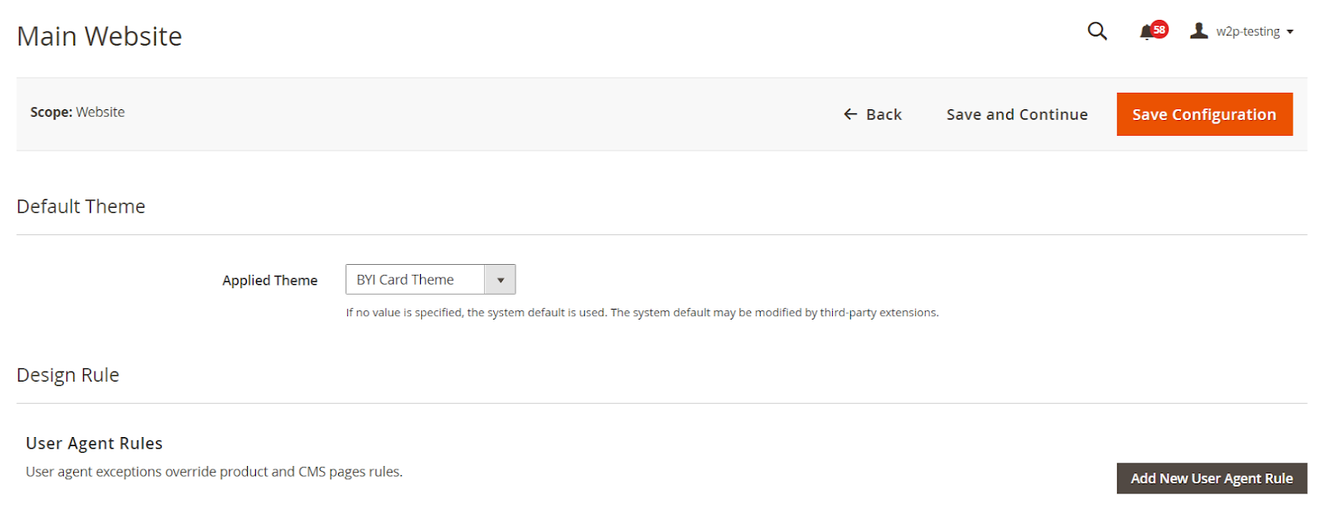The height and width of the screenshot is (519, 1326).
Task: Collapse the Design Rule section heading
Action: tap(68, 375)
